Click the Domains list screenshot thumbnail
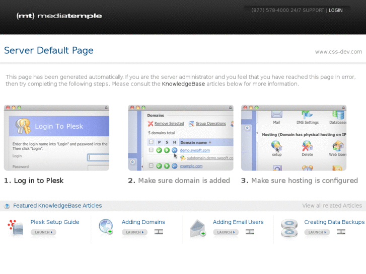The height and width of the screenshot is (274, 366). 180,138
